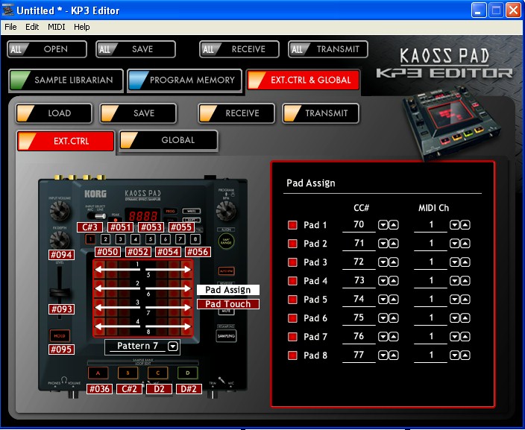Decrease Pad 7 CC# with down arrow
The width and height of the screenshot is (525, 430).
(x=383, y=337)
